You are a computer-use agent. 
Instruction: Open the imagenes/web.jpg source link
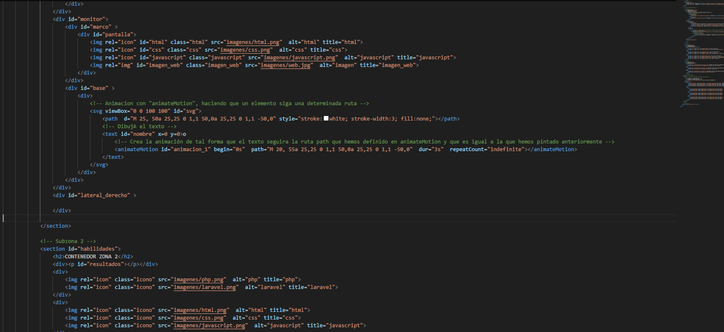[285, 65]
